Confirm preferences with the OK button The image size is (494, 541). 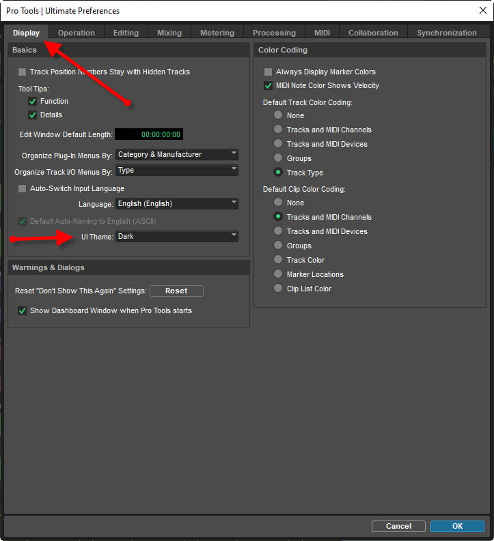[x=457, y=526]
